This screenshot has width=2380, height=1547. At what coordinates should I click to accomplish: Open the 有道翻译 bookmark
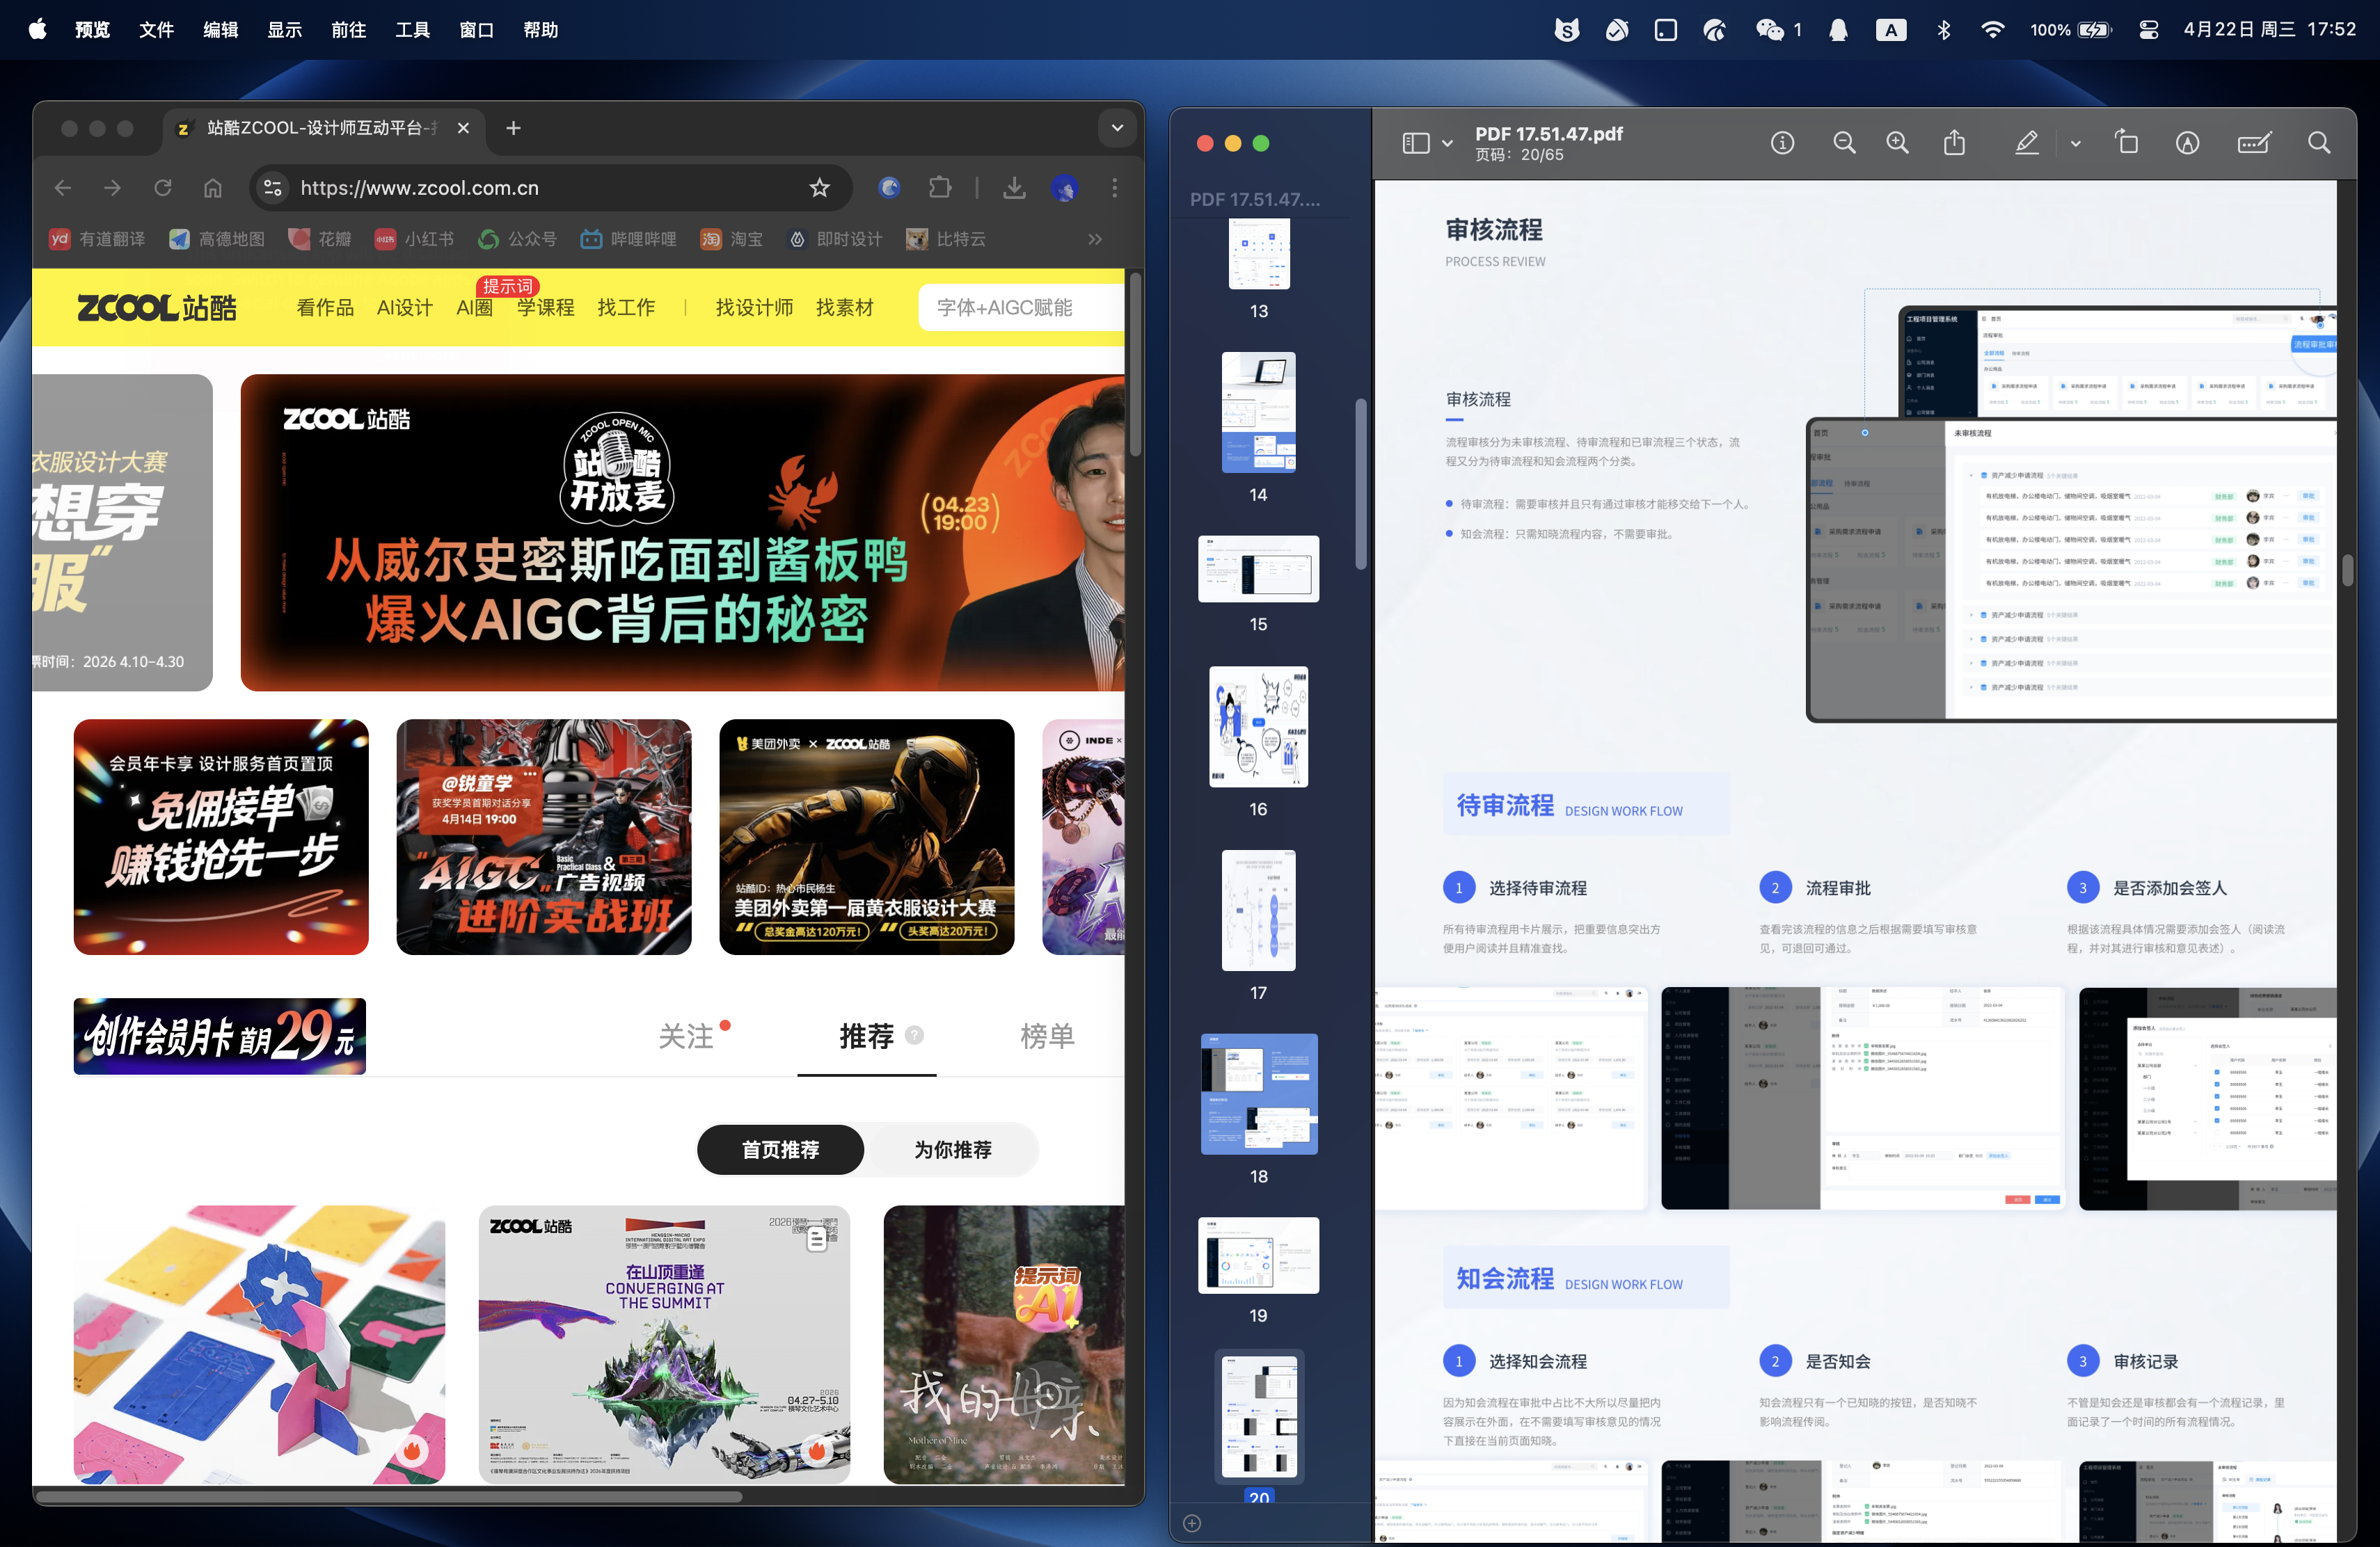97,239
